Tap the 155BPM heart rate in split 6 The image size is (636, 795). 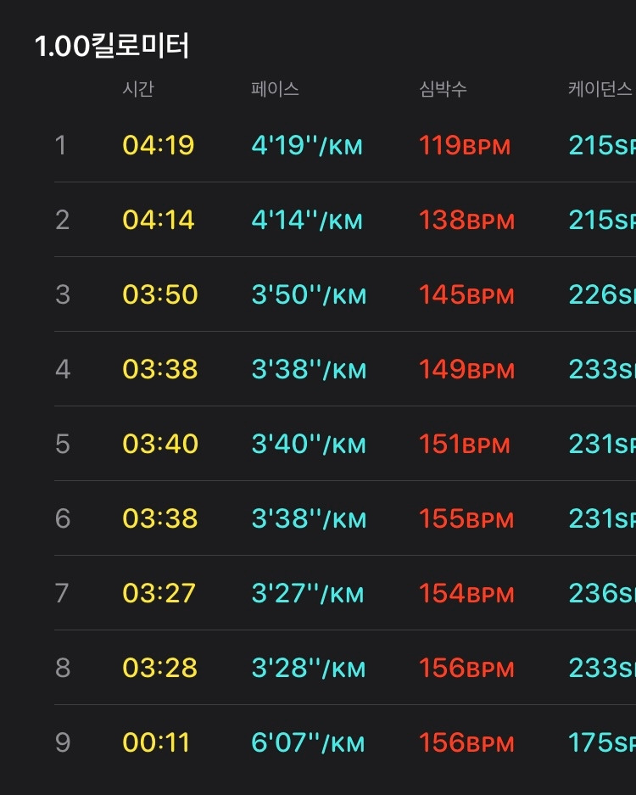point(466,518)
